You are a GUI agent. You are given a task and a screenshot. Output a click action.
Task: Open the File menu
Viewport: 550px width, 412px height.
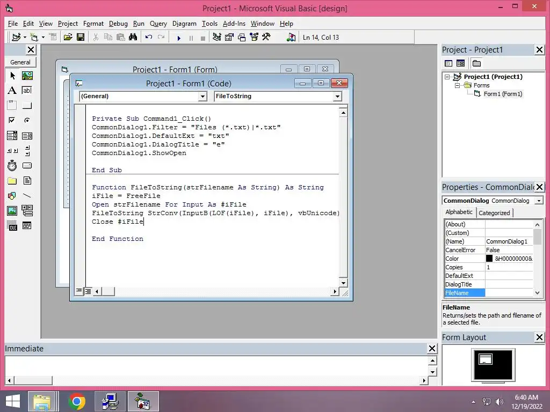coord(13,24)
